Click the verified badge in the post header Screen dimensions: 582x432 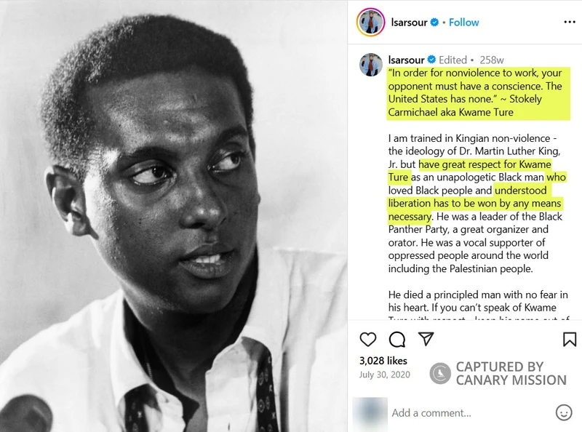pyautogui.click(x=435, y=23)
